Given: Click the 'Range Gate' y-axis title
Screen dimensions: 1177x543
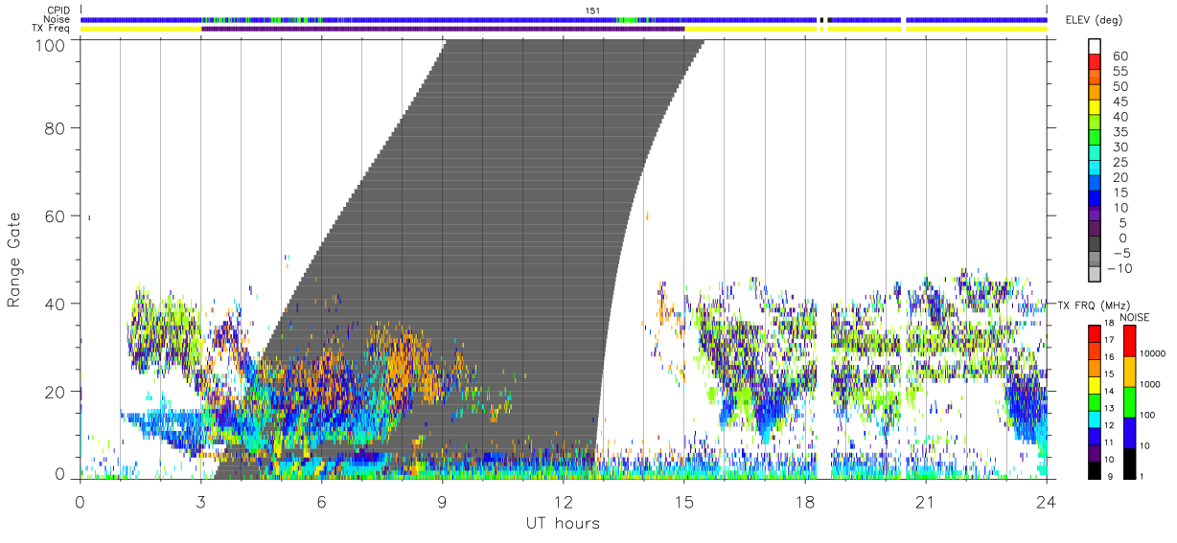Looking at the screenshot, I should coord(14,260).
